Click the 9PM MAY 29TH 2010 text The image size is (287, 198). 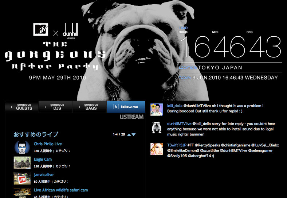pos(58,78)
